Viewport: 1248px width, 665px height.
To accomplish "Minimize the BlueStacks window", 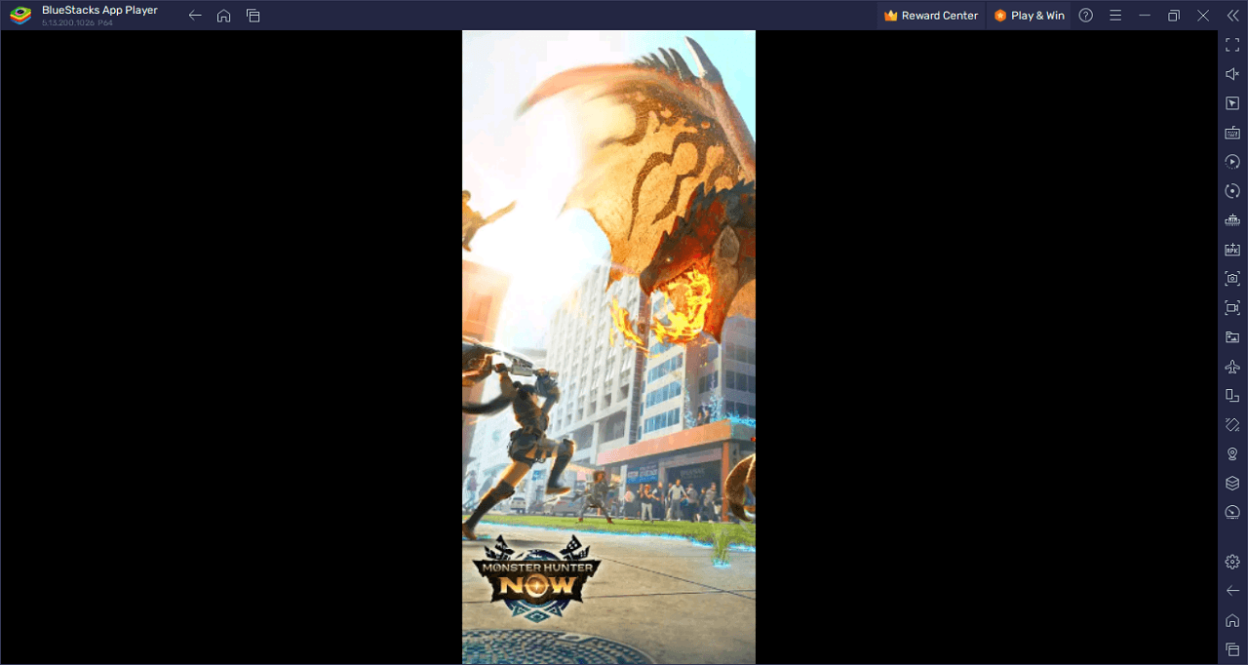I will click(1145, 16).
